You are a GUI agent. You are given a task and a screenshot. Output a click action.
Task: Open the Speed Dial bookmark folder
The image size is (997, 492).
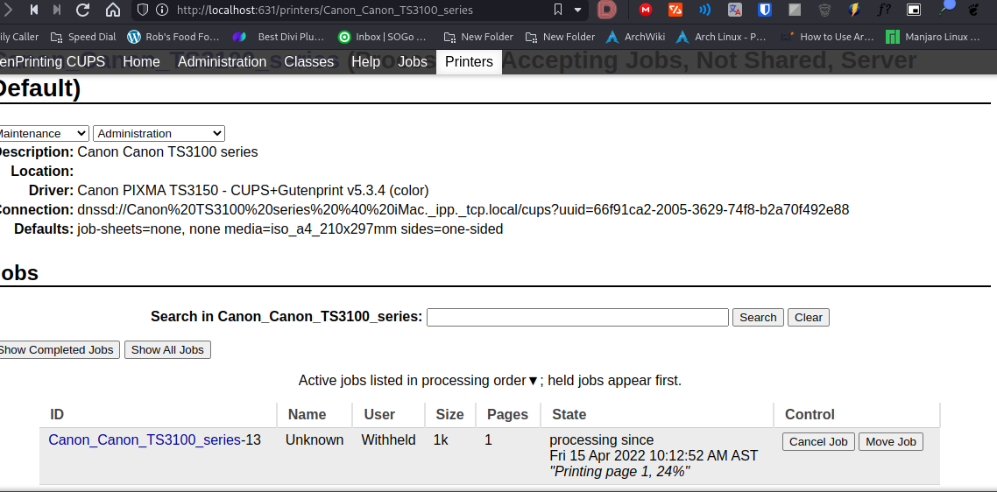82,37
